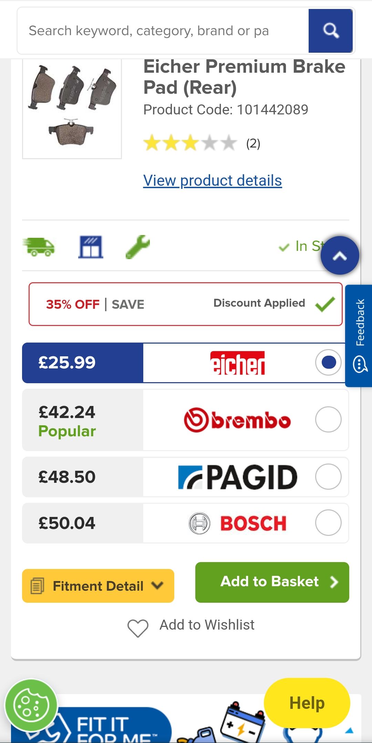Focus the search keyword input field

[162, 31]
